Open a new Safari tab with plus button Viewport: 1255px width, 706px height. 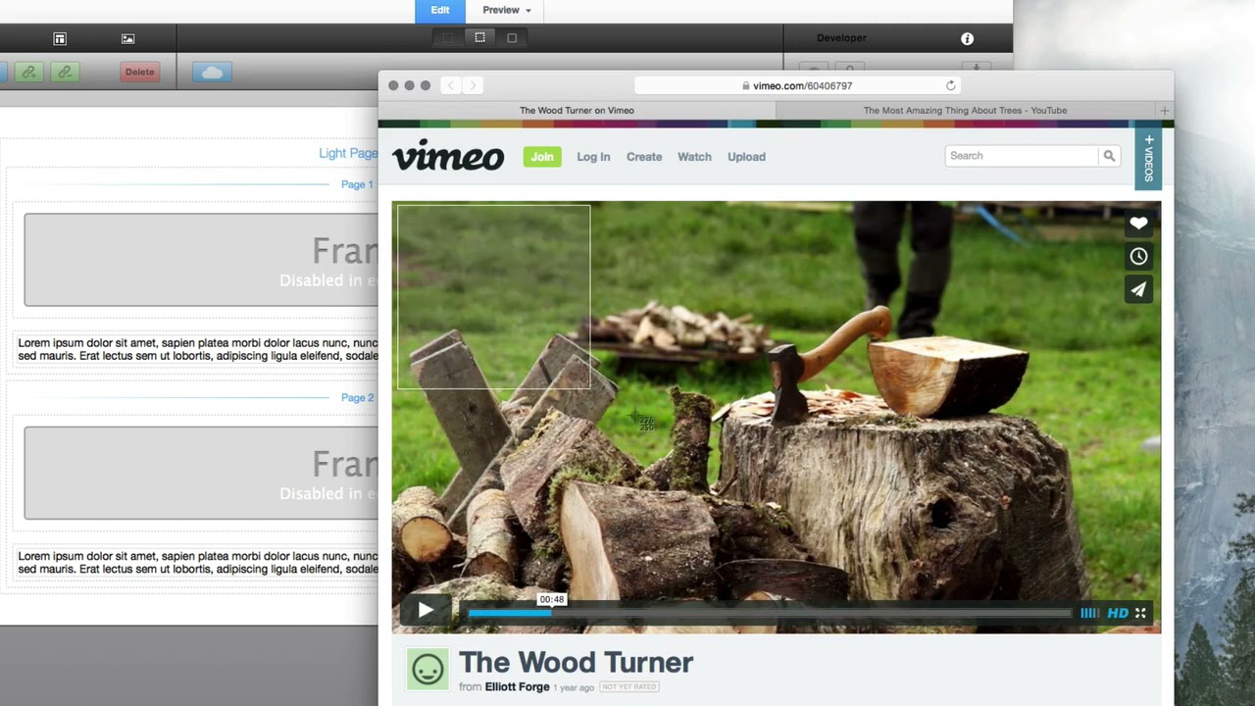[1165, 110]
